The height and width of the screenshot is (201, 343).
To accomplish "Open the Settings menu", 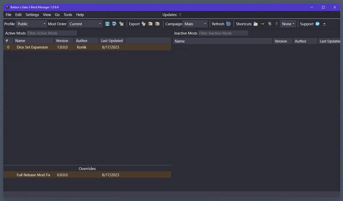I will 32,15.
